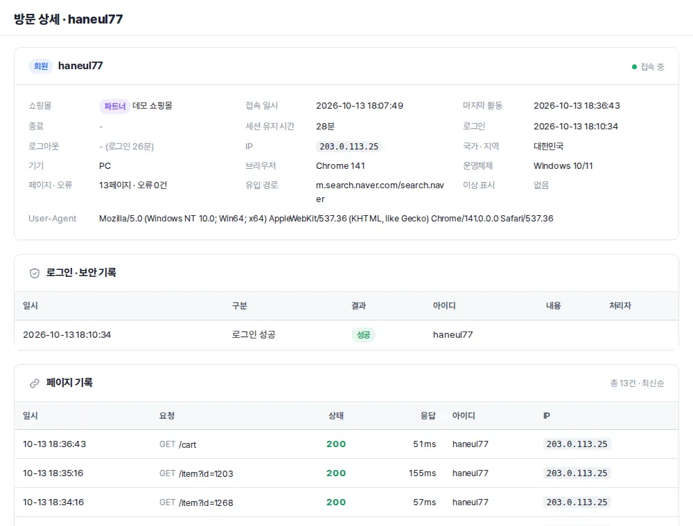Image resolution: width=693 pixels, height=526 pixels.
Task: Click the 10-13 18:34:16 page record timestamp
Action: (53, 502)
